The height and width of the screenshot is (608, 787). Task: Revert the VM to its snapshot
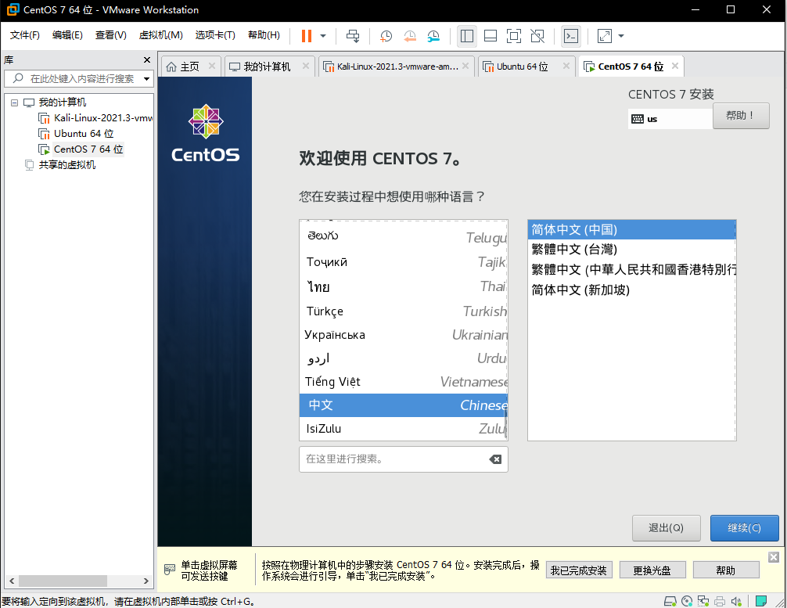tap(408, 36)
